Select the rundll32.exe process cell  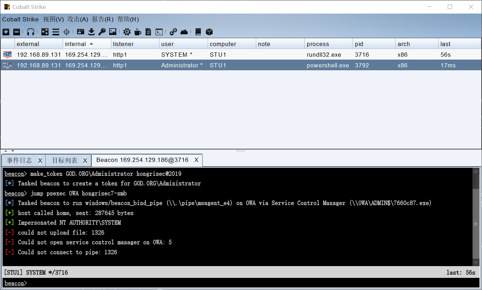(329, 55)
